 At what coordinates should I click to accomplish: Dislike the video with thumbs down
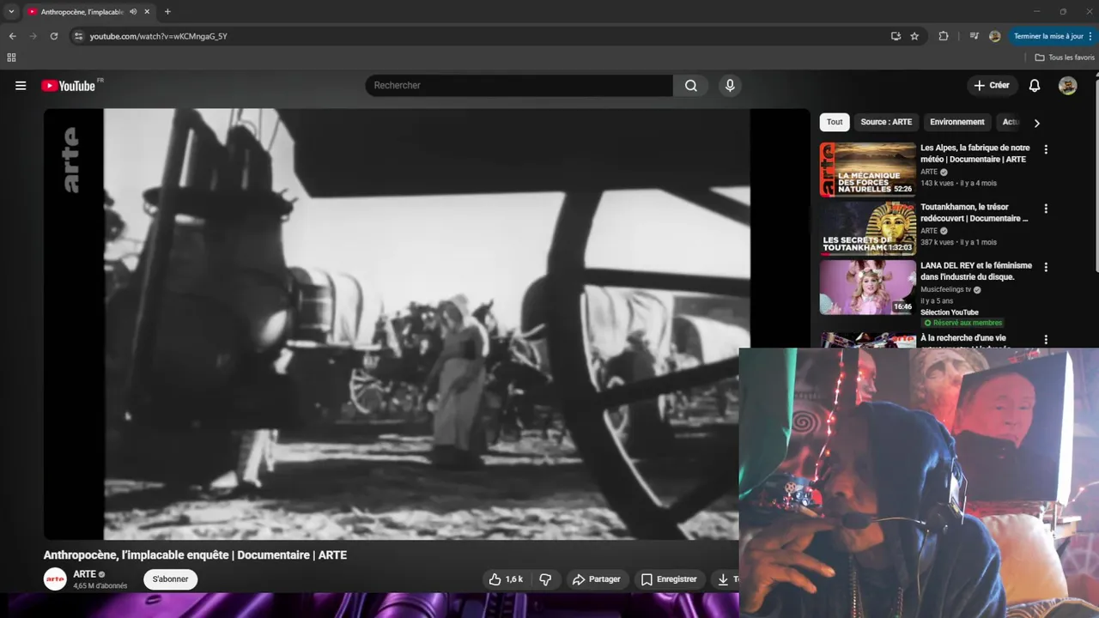click(545, 579)
